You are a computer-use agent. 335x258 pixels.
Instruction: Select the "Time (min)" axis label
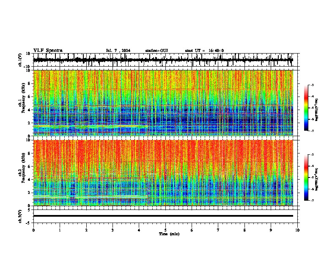point(169,234)
